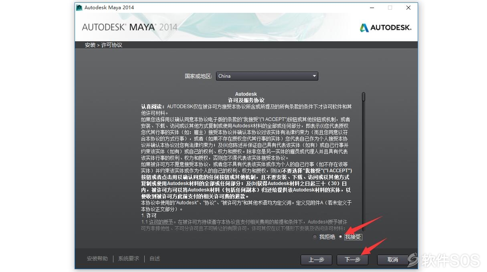Click the 国家或地区 label
This screenshot has width=487, height=272.
tap(198, 76)
